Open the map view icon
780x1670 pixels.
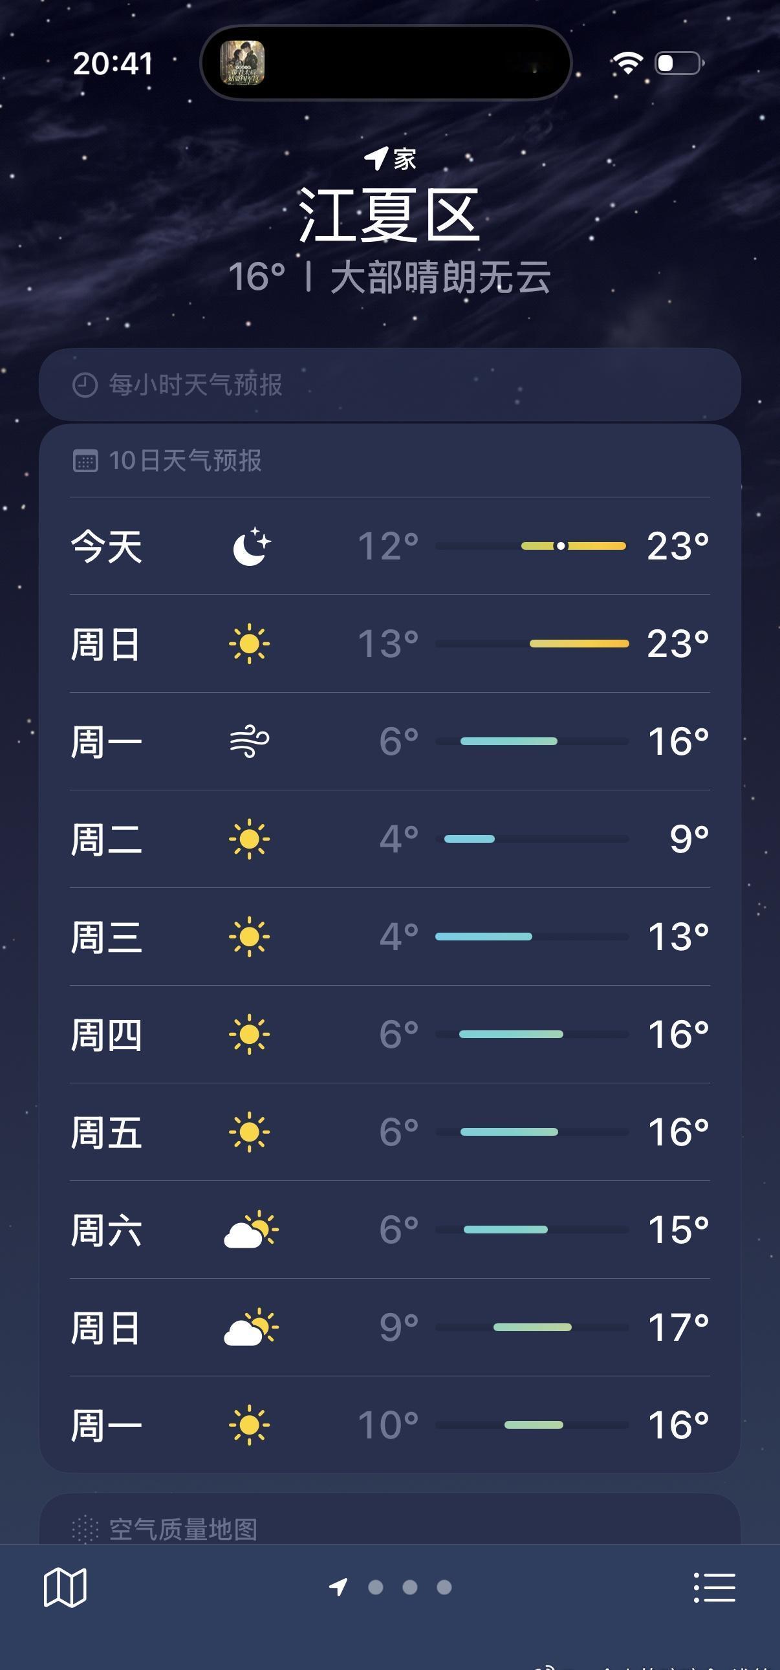coord(65,1588)
